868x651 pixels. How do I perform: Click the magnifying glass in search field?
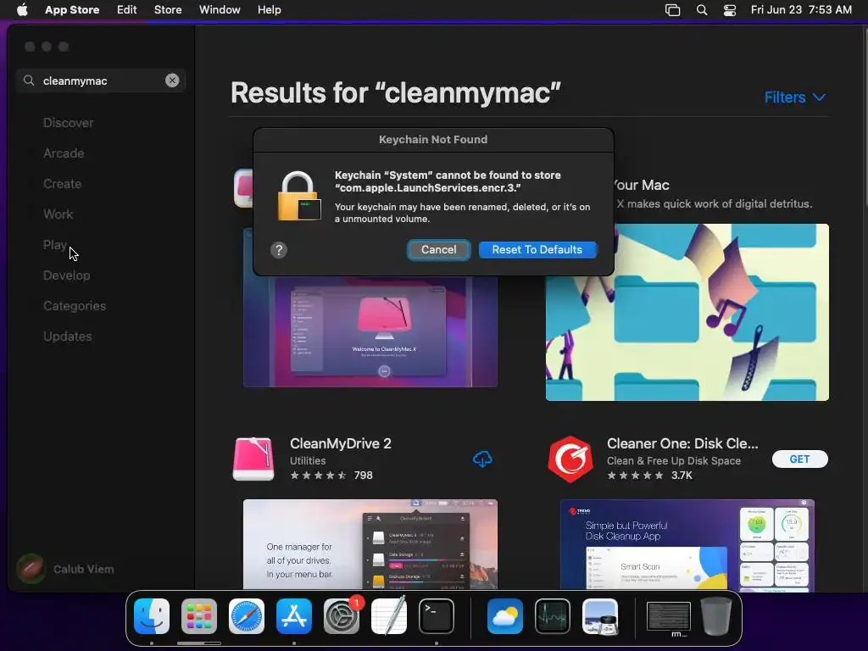click(29, 81)
